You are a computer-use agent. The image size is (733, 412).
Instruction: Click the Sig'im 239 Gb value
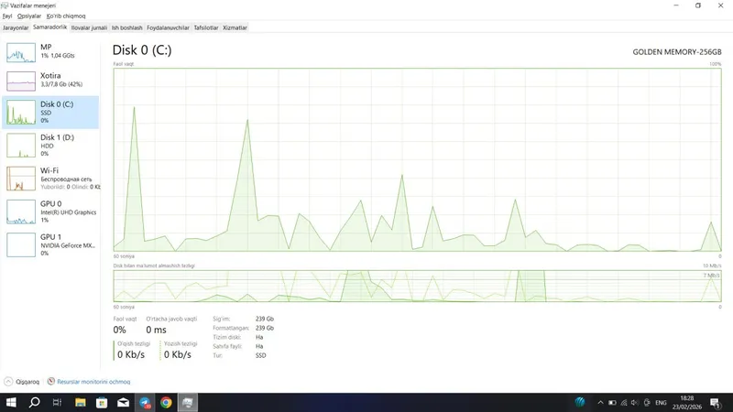265,319
